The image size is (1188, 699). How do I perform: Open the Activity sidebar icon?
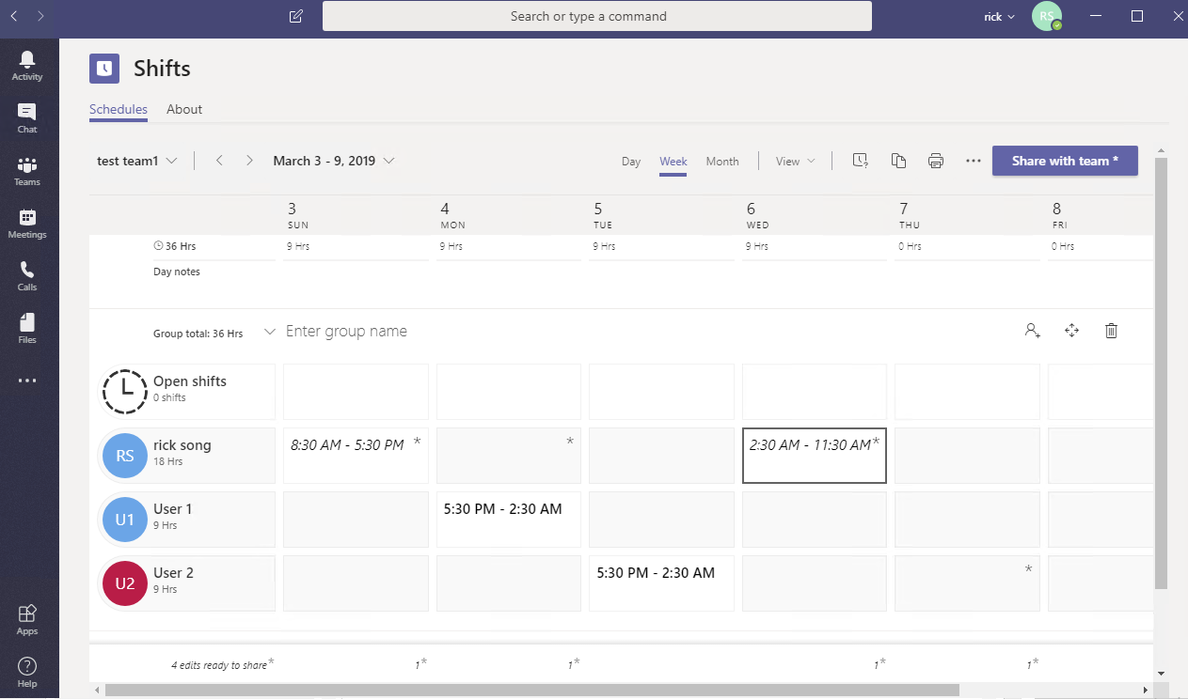(x=26, y=64)
